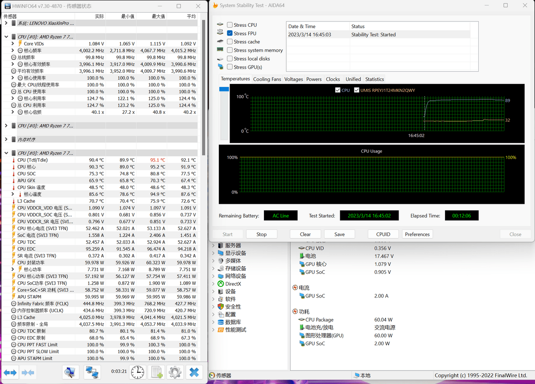This screenshot has width=535, height=384.
Task: Click the DirectX Xbox icon in tree
Action: (x=221, y=284)
